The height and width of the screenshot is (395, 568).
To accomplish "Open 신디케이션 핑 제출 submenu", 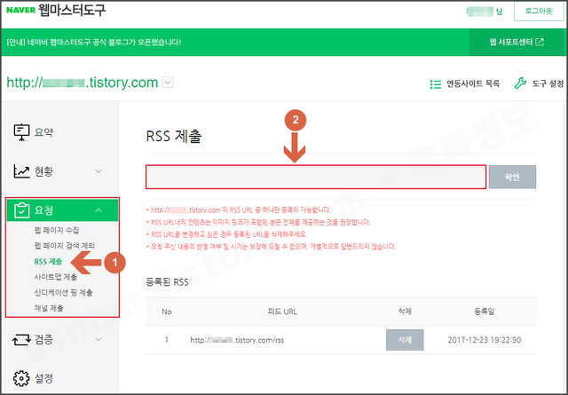I will [63, 292].
